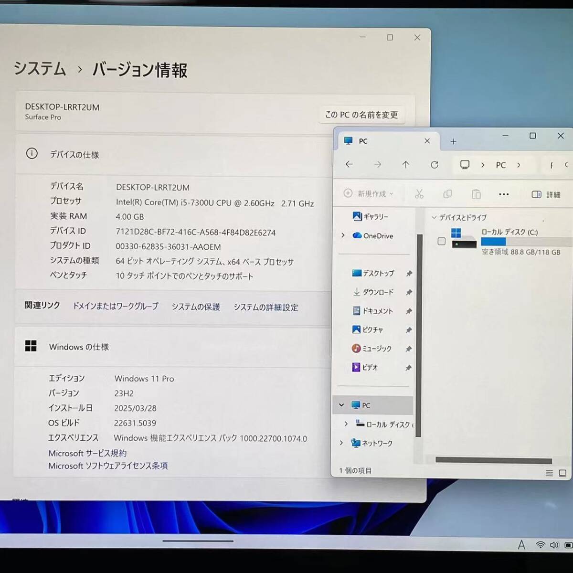This screenshot has height=573, width=573.
Task: Open ビデオ quick access folder
Action: tap(365, 367)
